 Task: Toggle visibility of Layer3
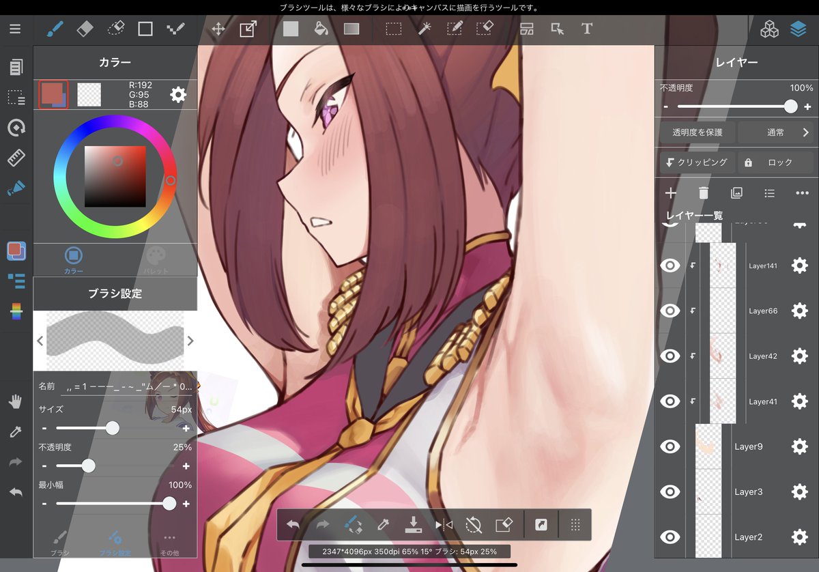click(670, 491)
